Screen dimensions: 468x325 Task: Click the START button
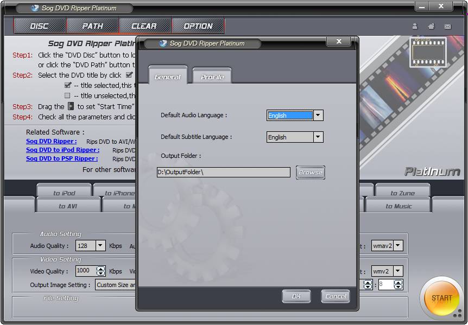[x=441, y=297]
